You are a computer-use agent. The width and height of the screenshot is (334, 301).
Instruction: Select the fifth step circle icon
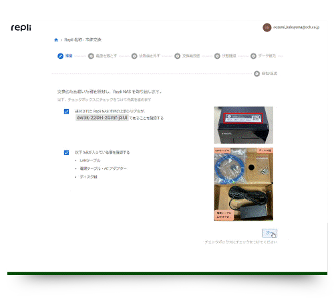coord(217,56)
